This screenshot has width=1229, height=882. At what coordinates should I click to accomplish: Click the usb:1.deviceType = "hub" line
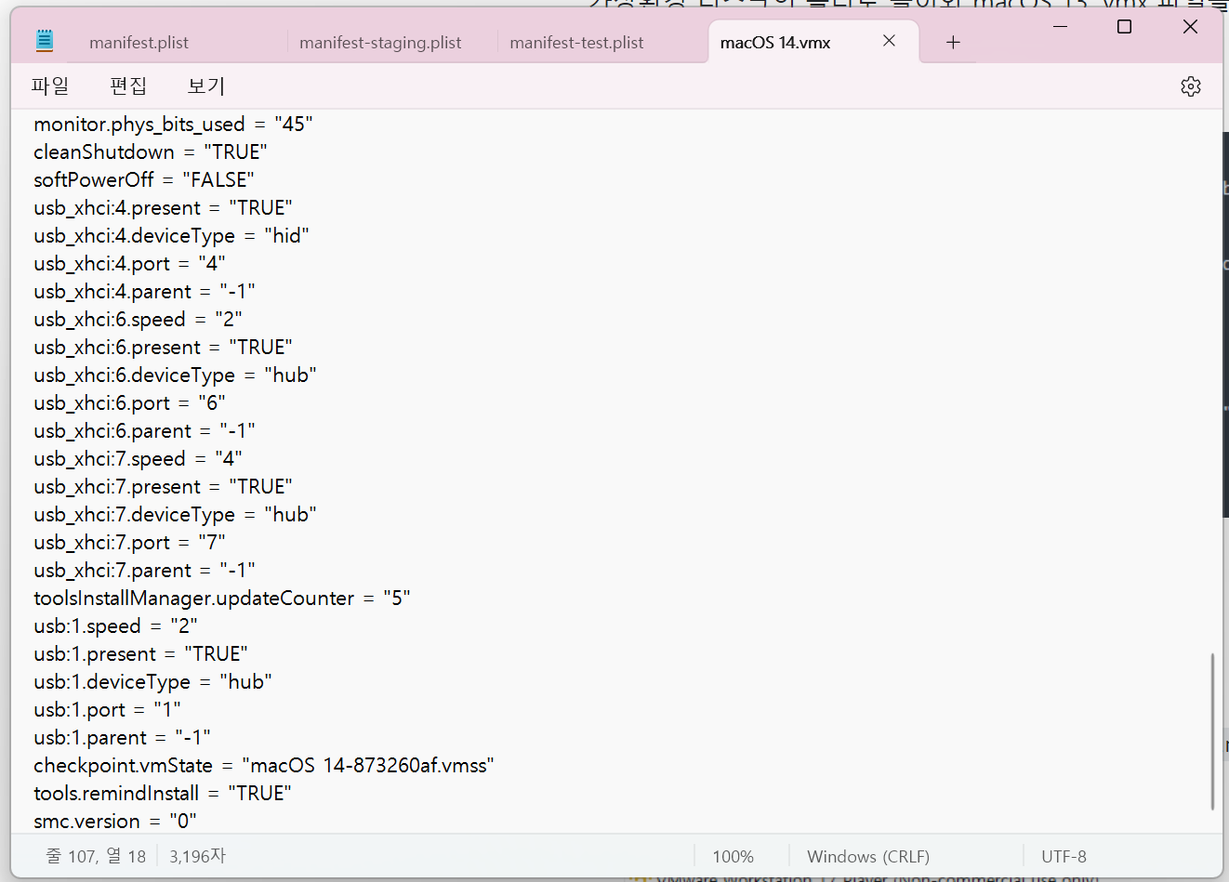click(x=152, y=682)
